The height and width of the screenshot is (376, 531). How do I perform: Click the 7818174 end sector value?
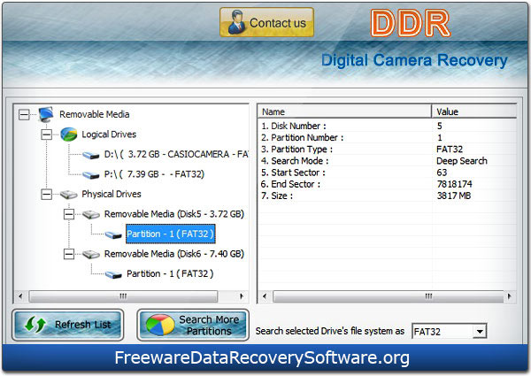tap(454, 184)
